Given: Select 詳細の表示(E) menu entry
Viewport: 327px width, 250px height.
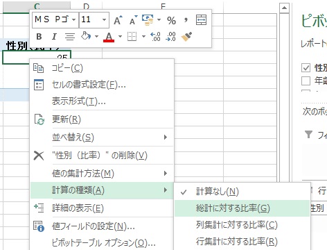Looking at the screenshot, I should coord(102,208).
